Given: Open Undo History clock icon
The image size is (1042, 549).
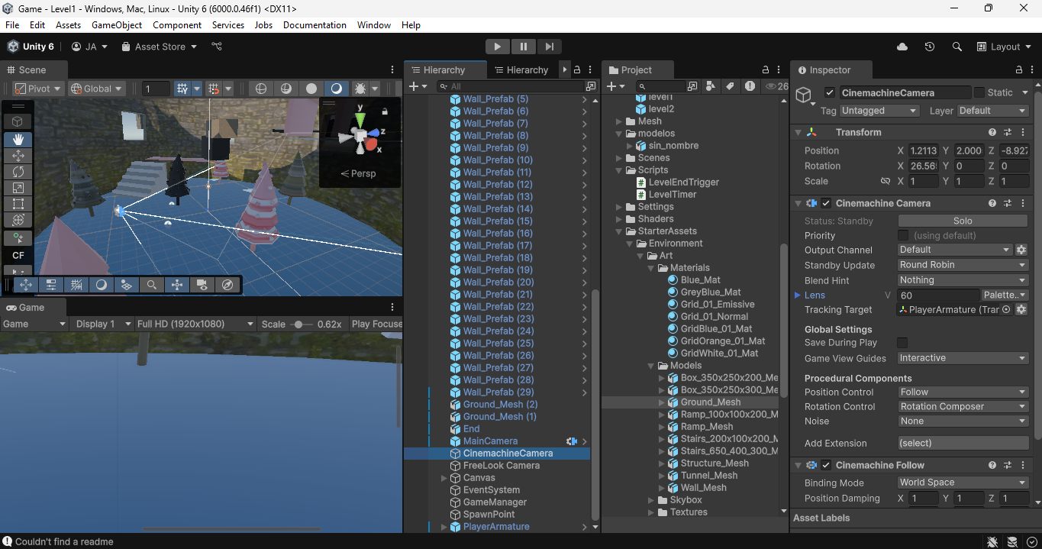Looking at the screenshot, I should (929, 47).
